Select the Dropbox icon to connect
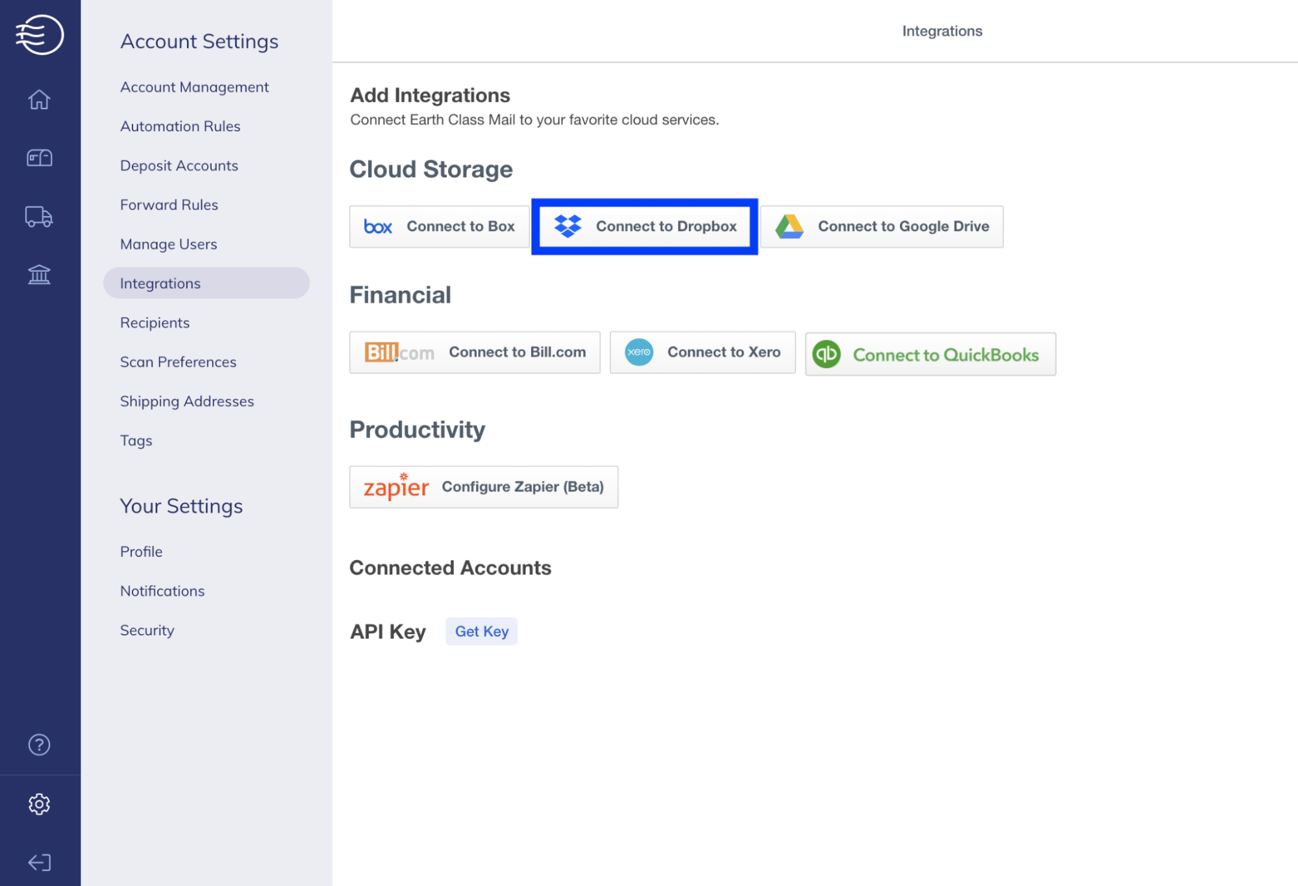The width and height of the screenshot is (1298, 886). click(x=569, y=226)
